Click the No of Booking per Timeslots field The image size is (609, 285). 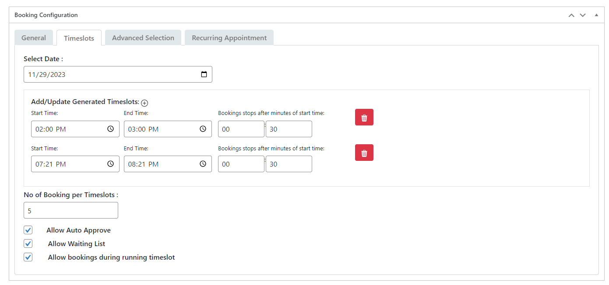pyautogui.click(x=71, y=210)
